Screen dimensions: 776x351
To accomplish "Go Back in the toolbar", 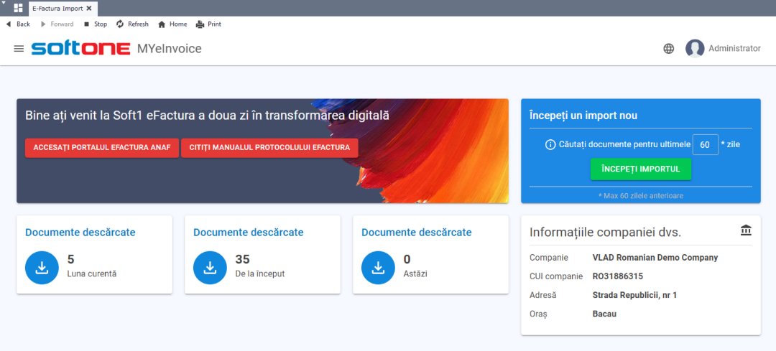I will pyautogui.click(x=18, y=24).
